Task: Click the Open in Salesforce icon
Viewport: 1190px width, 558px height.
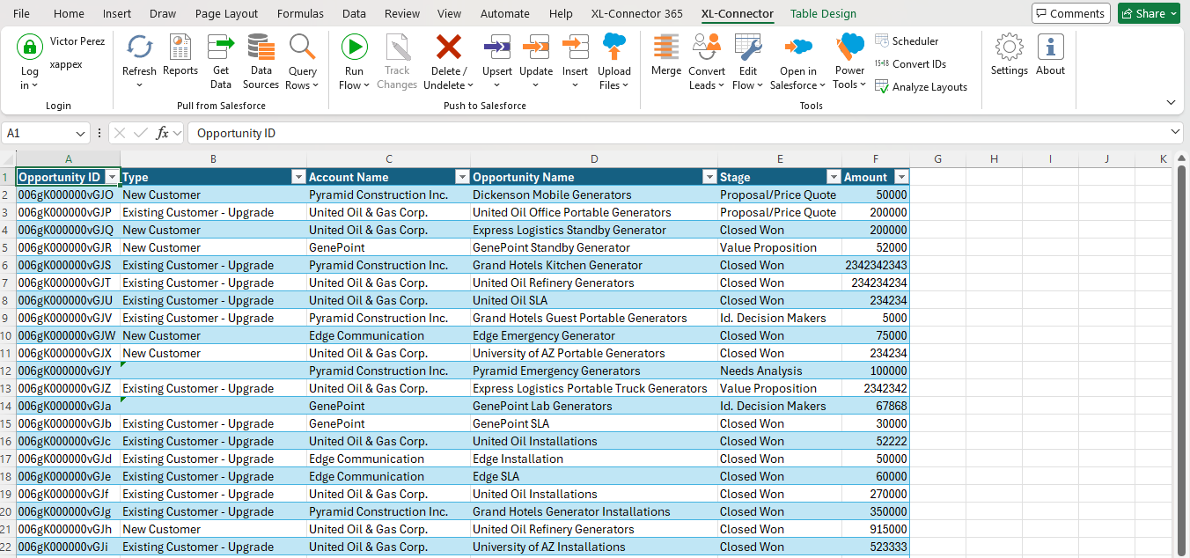Action: click(x=798, y=48)
